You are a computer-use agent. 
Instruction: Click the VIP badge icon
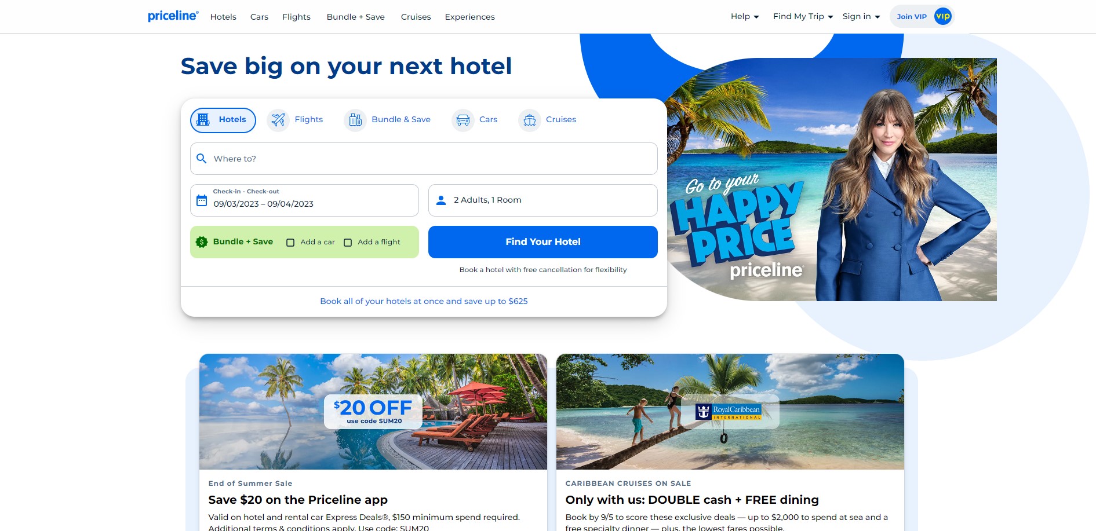click(x=942, y=16)
